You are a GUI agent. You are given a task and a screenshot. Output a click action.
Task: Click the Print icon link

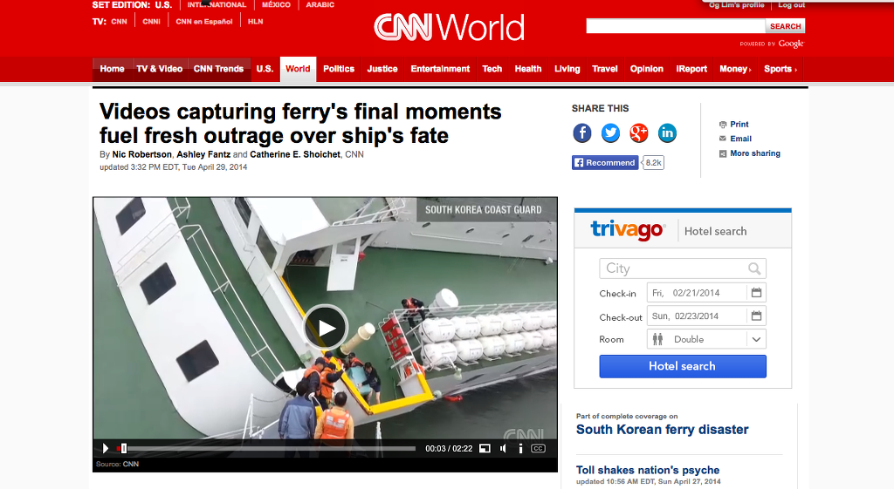[723, 124]
